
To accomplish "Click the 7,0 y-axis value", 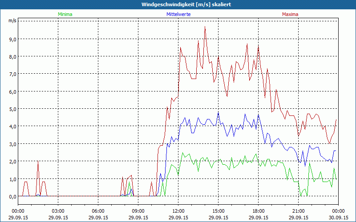I will click(x=13, y=74).
